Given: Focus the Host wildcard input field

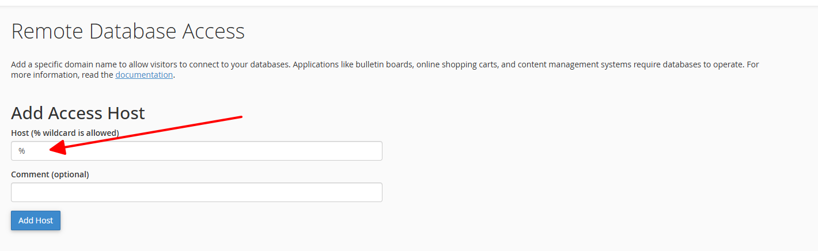Looking at the screenshot, I should click(196, 151).
